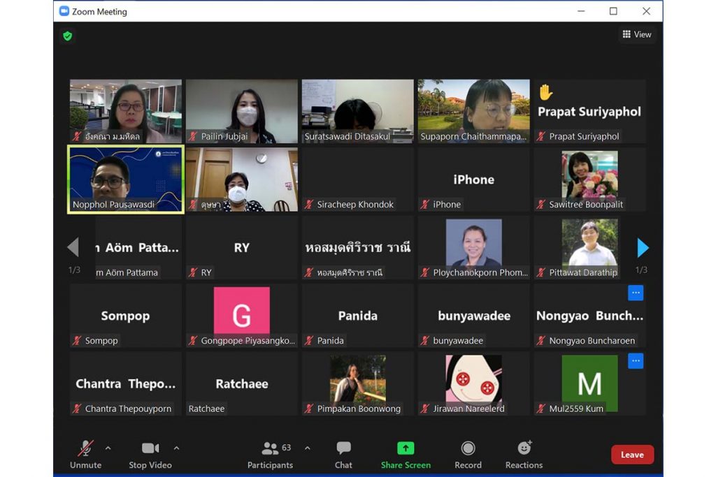Unmute the microphone

(85, 455)
